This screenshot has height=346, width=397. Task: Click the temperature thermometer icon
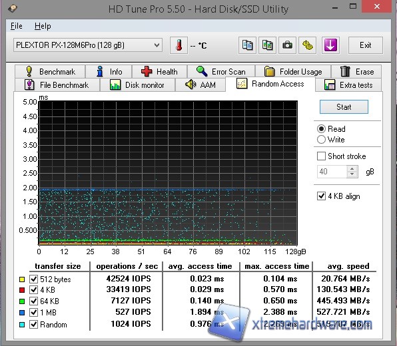click(179, 45)
